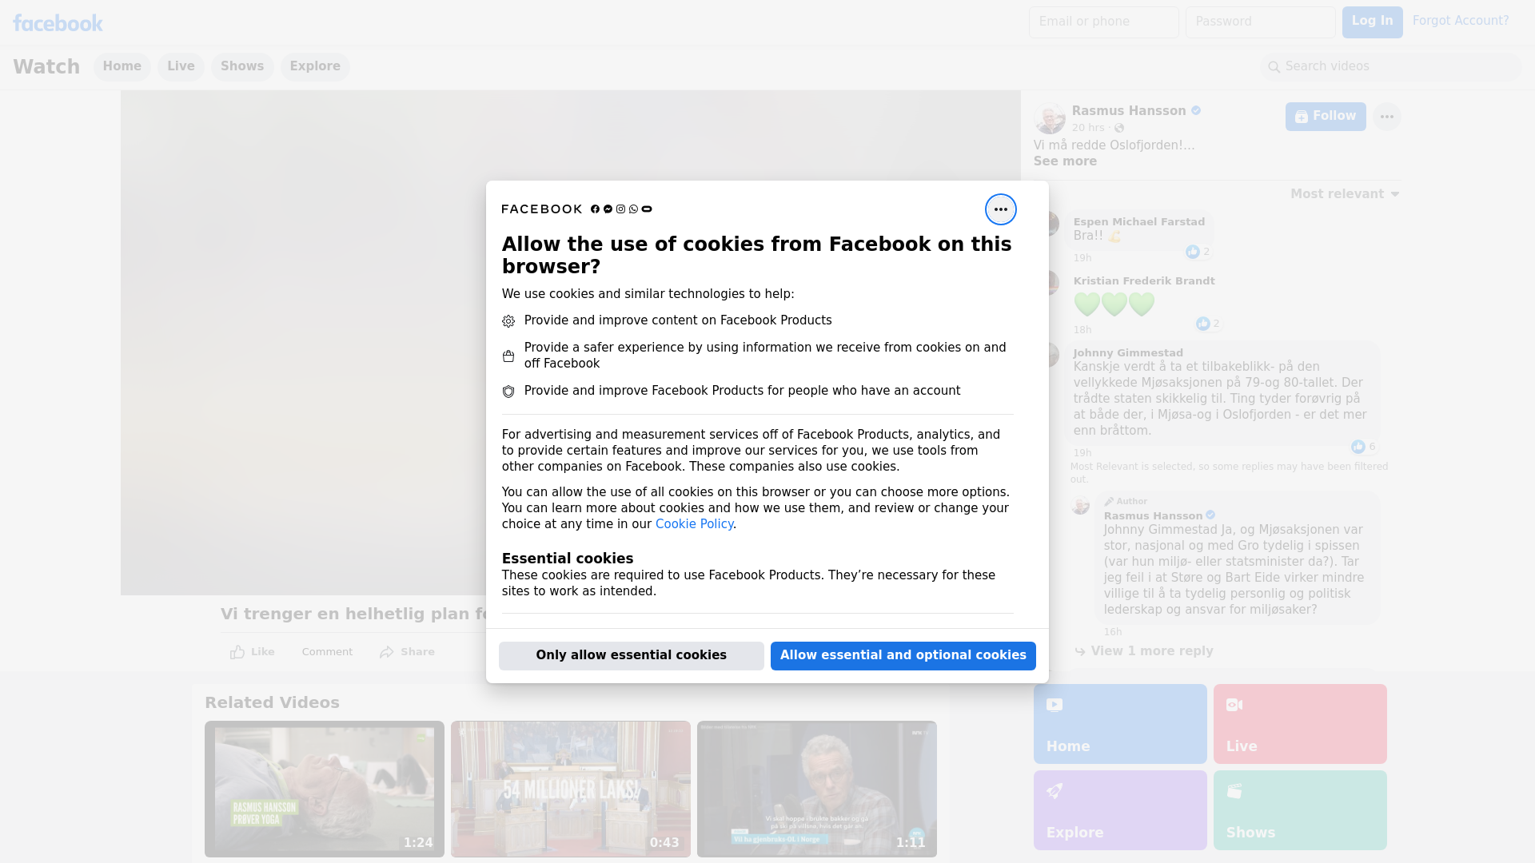Switch to the Live tab in Watch
Screen dimensions: 1535x863
click(x=181, y=66)
